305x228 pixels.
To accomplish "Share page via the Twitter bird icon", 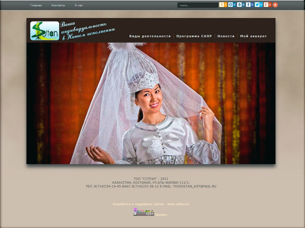I will (x=257, y=5).
